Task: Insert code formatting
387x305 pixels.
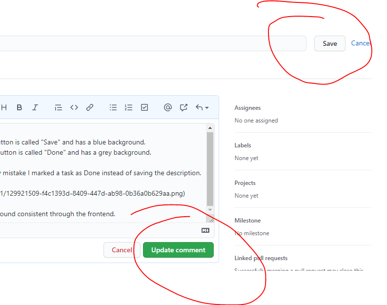Action: (x=74, y=107)
